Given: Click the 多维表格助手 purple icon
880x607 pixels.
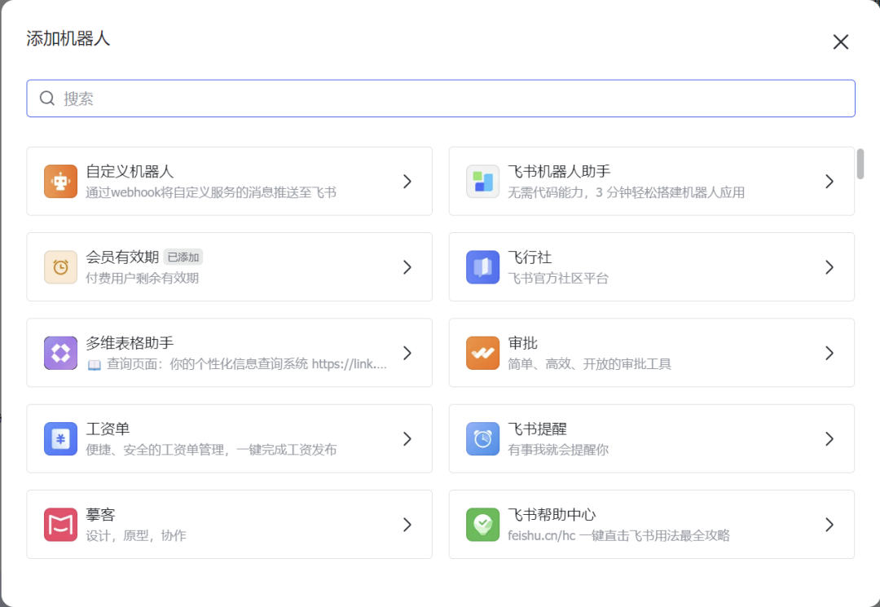Looking at the screenshot, I should point(60,353).
